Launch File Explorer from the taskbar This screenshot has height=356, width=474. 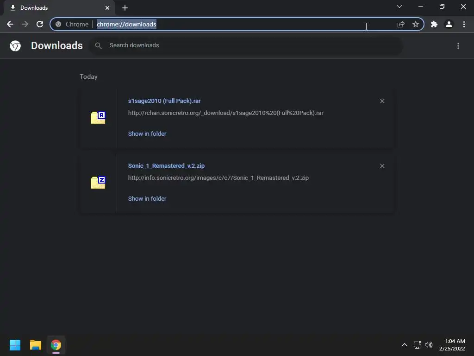pyautogui.click(x=35, y=345)
